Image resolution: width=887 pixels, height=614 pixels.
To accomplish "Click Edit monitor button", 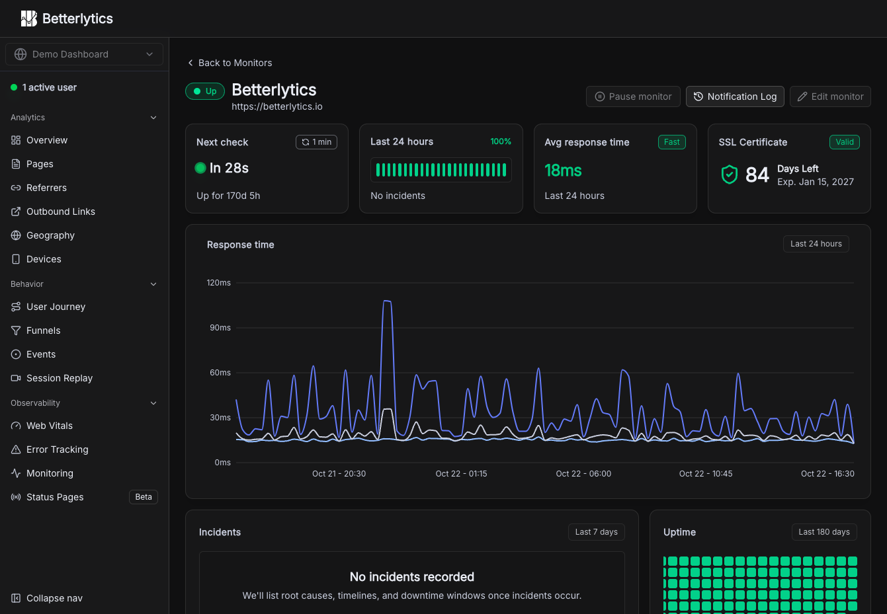I will [x=830, y=96].
